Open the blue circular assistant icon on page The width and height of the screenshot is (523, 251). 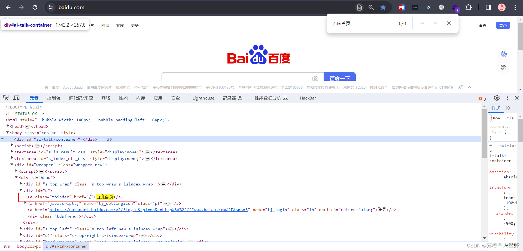point(504,54)
